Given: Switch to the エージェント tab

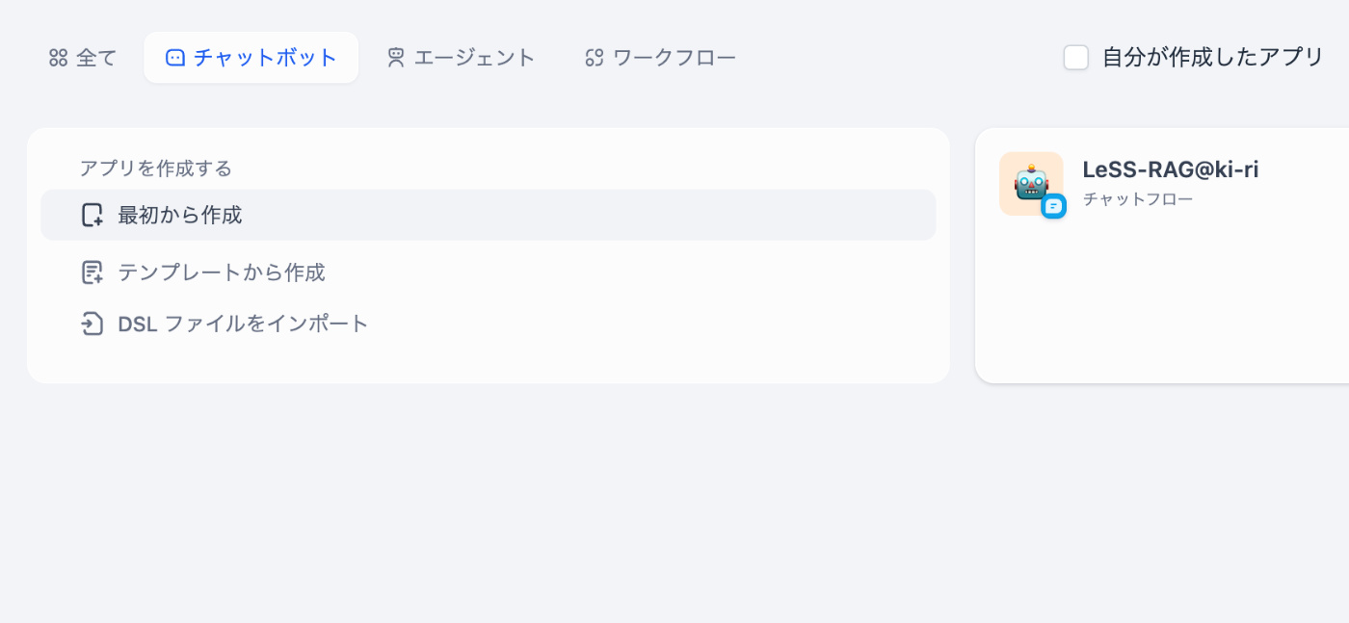Looking at the screenshot, I should tap(461, 58).
